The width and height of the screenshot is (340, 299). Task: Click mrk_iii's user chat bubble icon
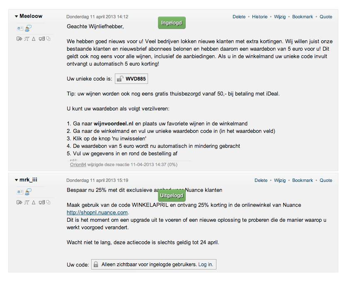(x=29, y=191)
